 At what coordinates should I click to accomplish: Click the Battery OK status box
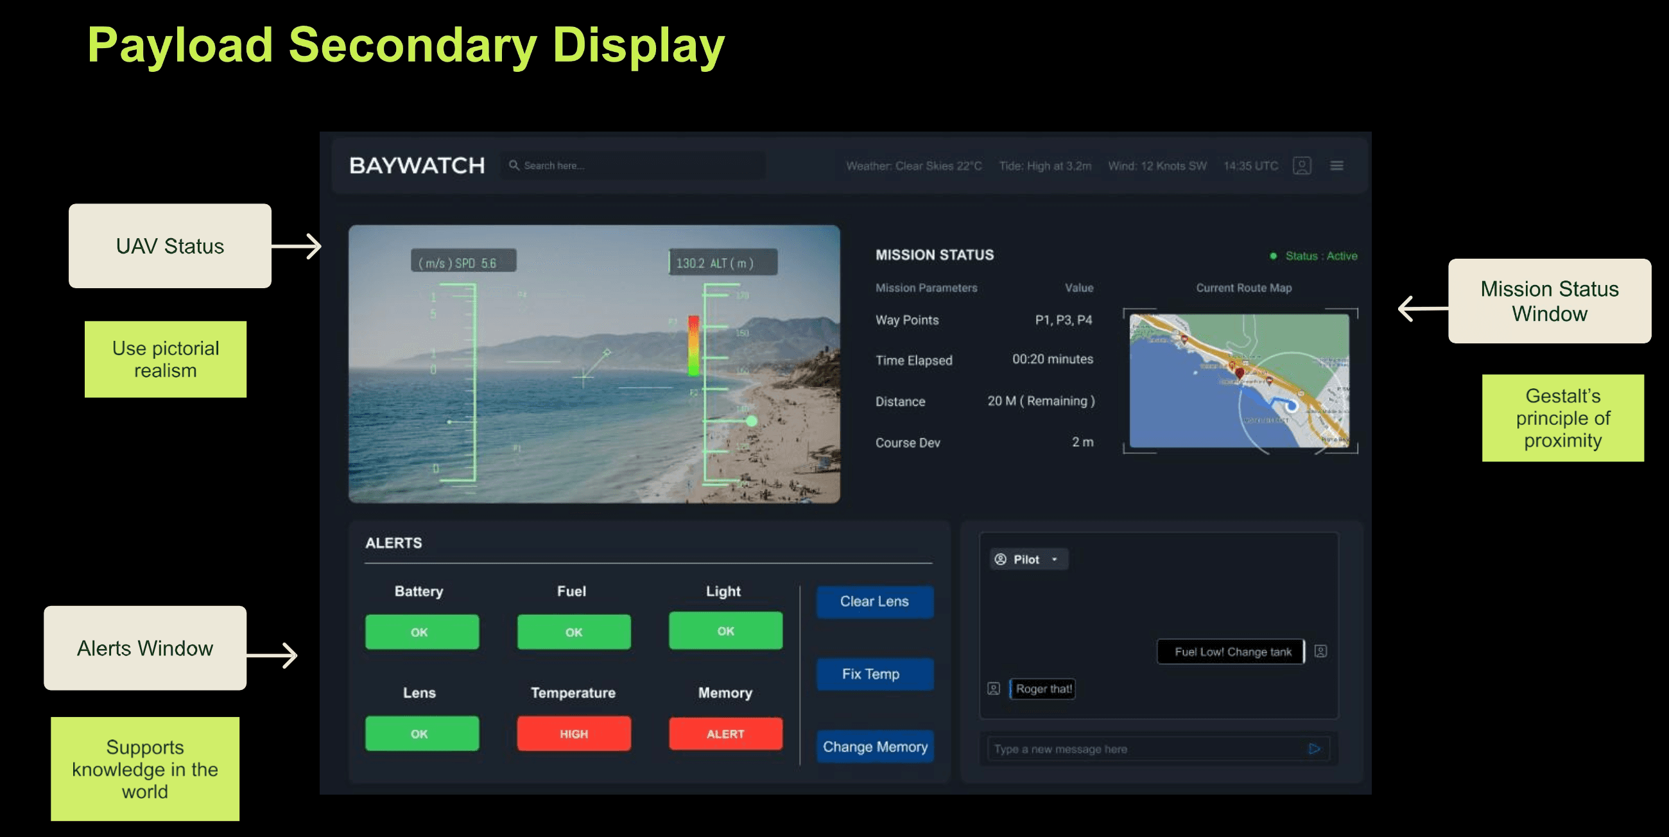422,632
